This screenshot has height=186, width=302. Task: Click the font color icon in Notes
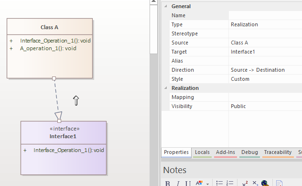tap(199, 183)
